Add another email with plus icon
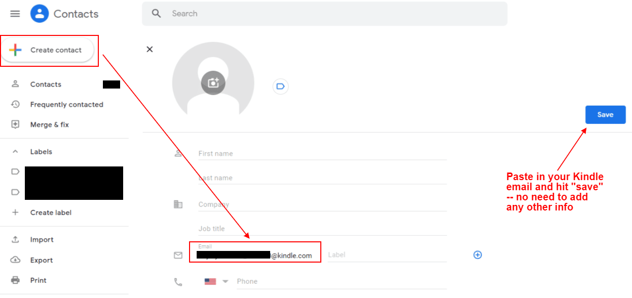The height and width of the screenshot is (298, 632). pyautogui.click(x=477, y=255)
